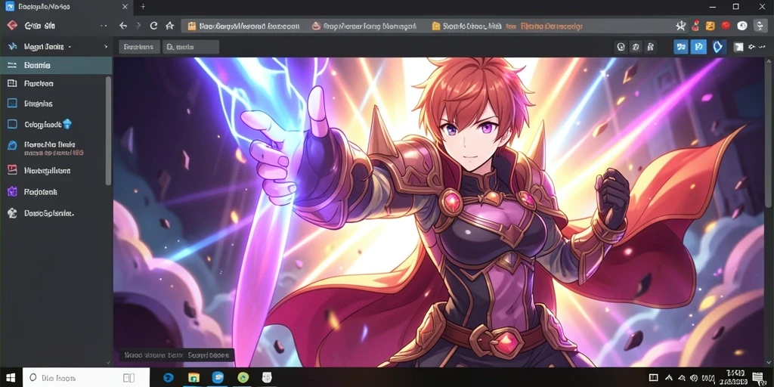Click the dark caption overlay on the artwork

(x=177, y=355)
